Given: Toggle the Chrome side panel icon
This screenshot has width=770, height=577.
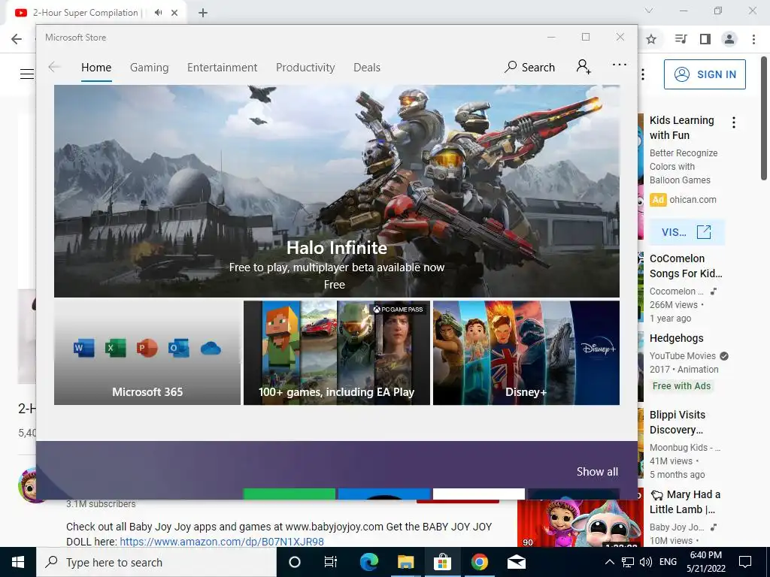Looking at the screenshot, I should pos(705,39).
